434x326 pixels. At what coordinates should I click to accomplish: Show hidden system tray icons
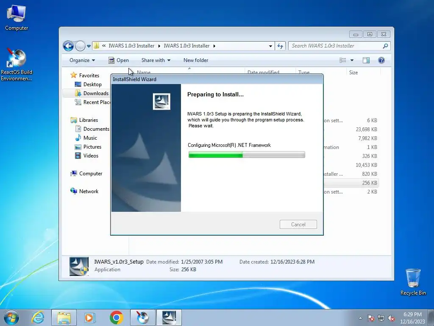click(x=360, y=318)
